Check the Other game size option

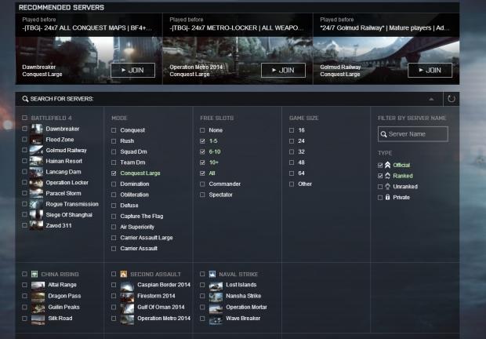[x=292, y=184]
